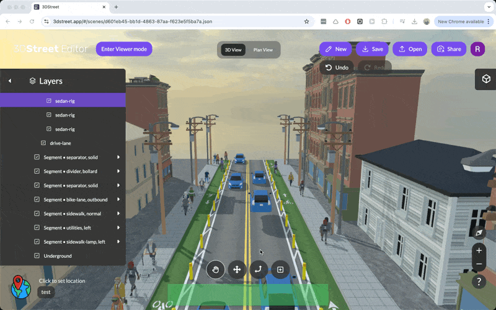
Task: Activate the four-arrow move tool
Action: pyautogui.click(x=237, y=269)
